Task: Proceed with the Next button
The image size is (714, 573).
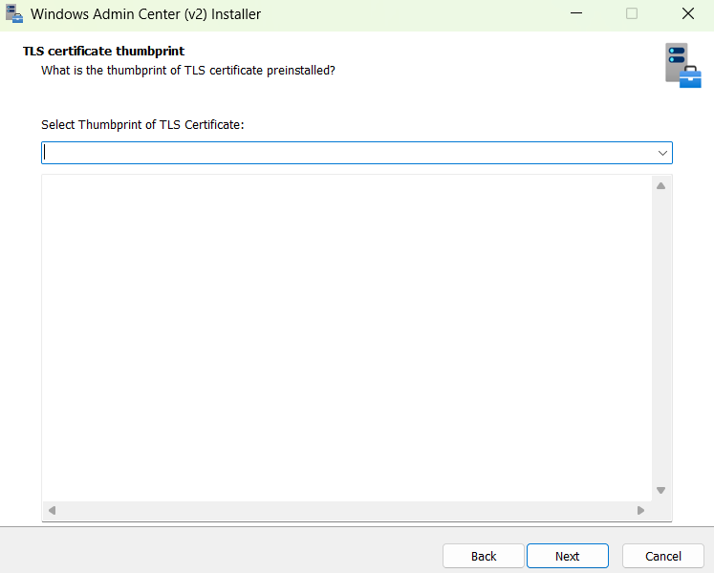Action: [568, 556]
